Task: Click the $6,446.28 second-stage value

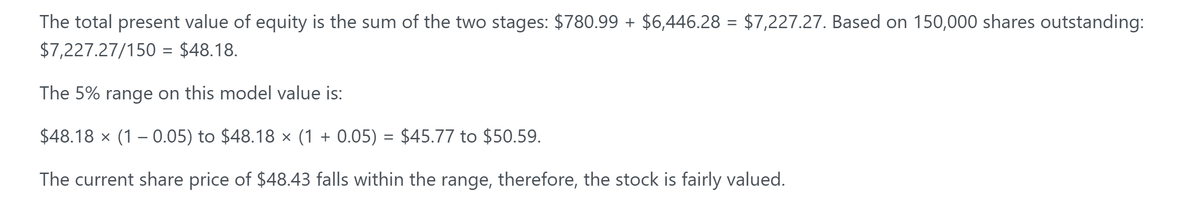Action: tap(681, 22)
